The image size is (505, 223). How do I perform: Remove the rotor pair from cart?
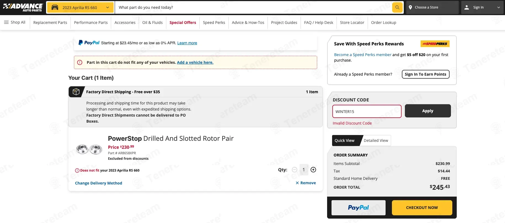click(x=306, y=183)
